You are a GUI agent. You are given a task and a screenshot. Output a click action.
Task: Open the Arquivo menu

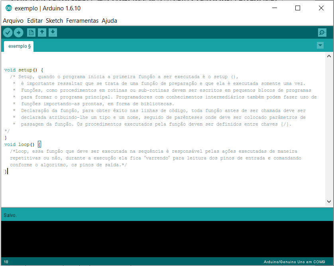click(x=13, y=20)
